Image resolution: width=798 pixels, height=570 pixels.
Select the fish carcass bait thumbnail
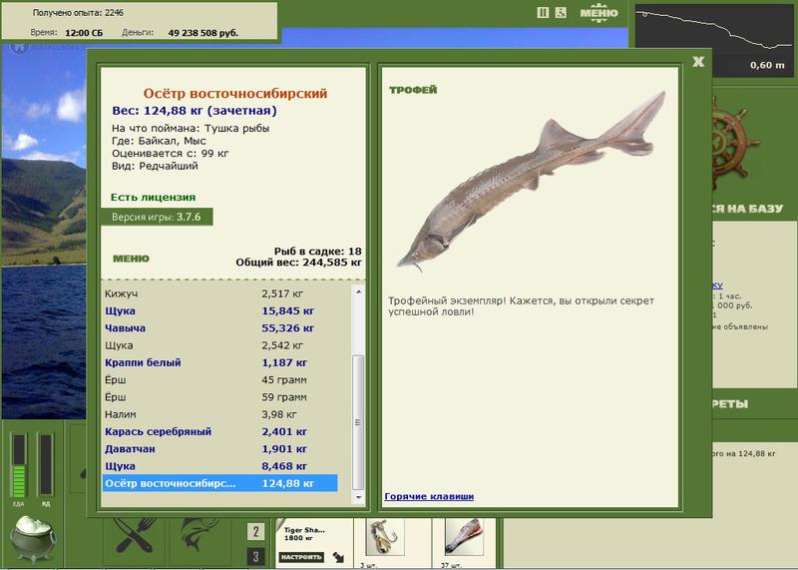click(x=464, y=537)
